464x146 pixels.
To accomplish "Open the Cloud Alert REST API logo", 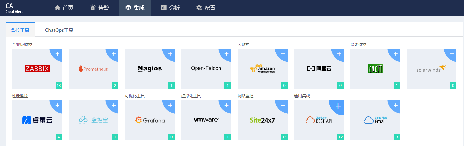I will pos(319,120).
